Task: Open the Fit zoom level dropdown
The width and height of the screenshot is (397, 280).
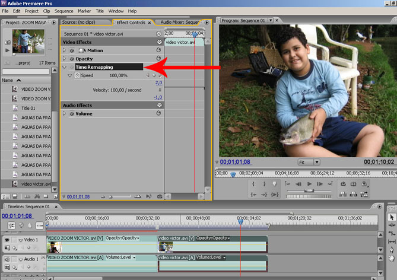Action: [x=317, y=162]
